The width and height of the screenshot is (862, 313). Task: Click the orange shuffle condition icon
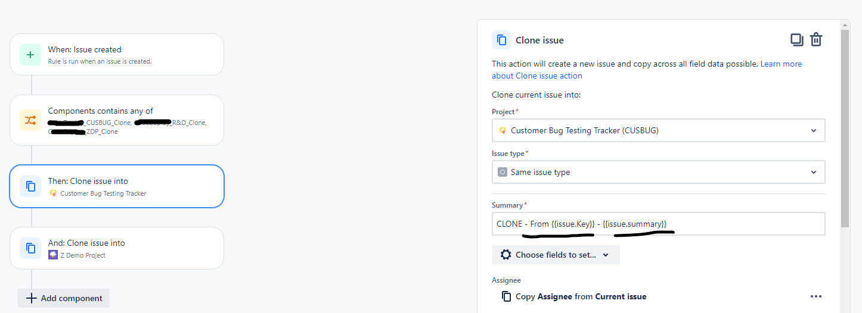pyautogui.click(x=30, y=120)
